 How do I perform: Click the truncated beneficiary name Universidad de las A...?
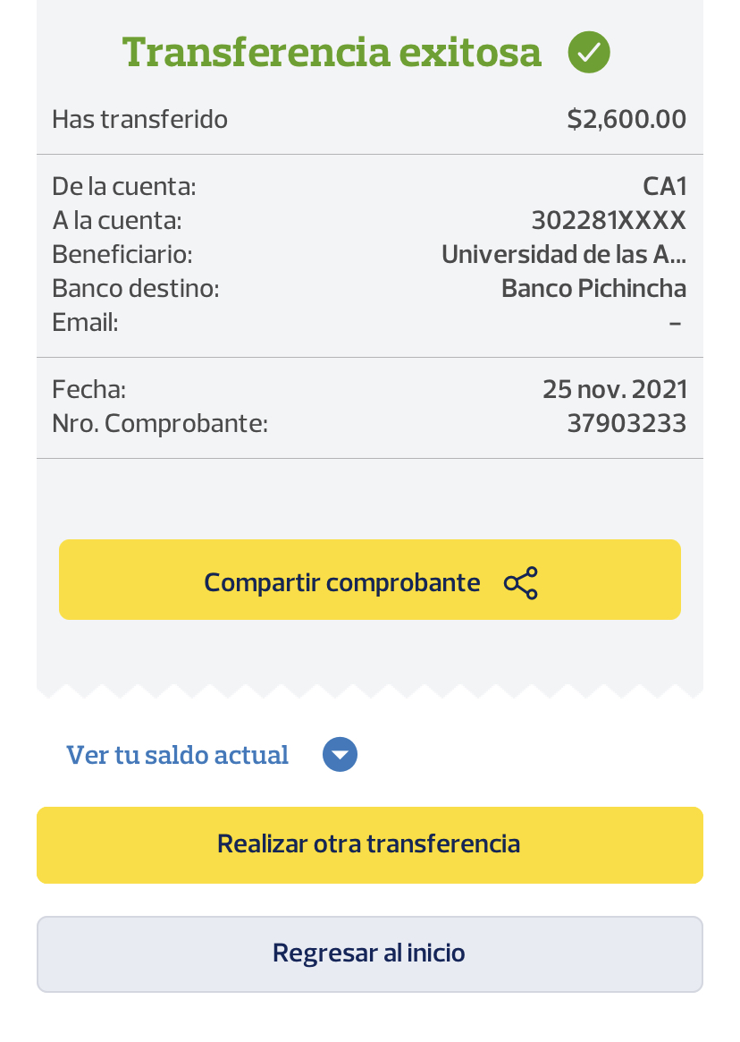pyautogui.click(x=563, y=255)
